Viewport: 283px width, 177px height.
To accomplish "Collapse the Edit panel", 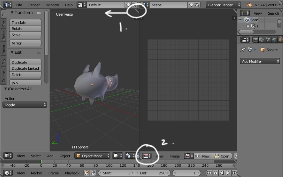I will [x=12, y=52].
